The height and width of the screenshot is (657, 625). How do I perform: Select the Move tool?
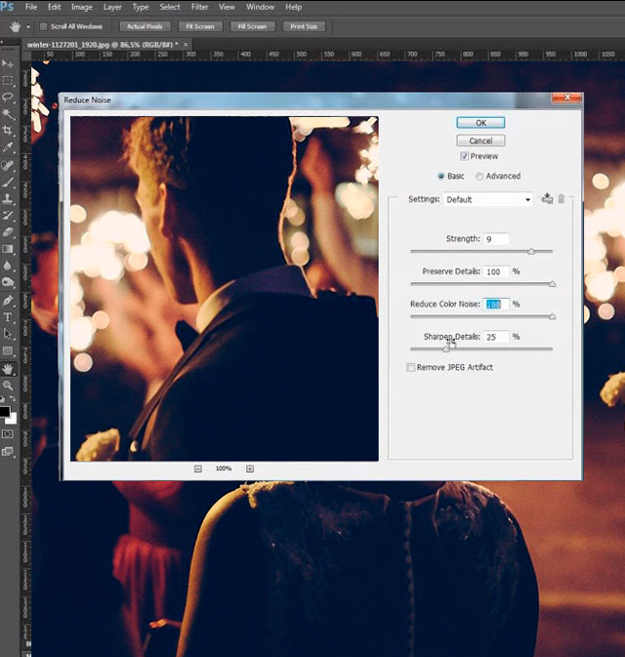pyautogui.click(x=8, y=63)
